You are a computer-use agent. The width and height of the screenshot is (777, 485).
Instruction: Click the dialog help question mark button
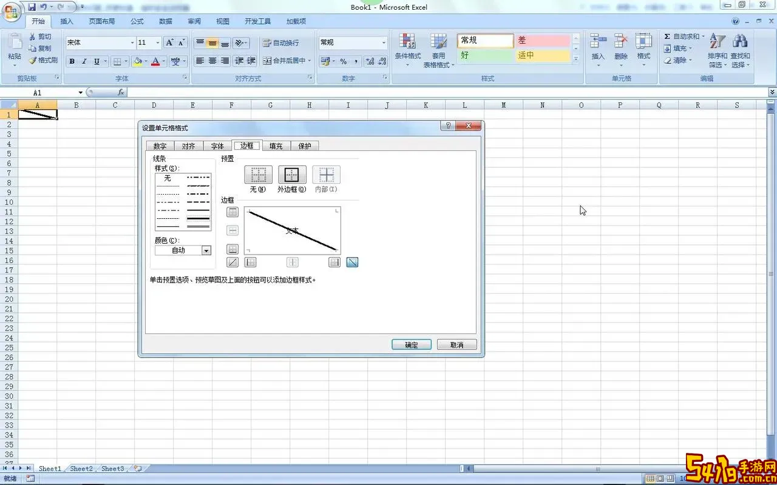point(448,126)
